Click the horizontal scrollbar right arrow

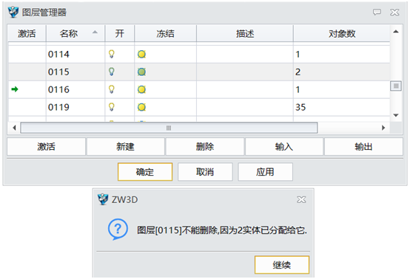[383, 128]
